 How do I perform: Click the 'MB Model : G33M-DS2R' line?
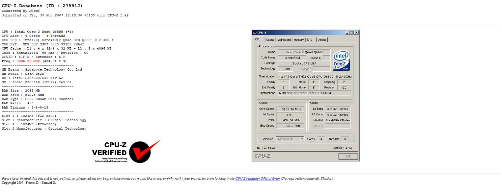(x=23, y=74)
